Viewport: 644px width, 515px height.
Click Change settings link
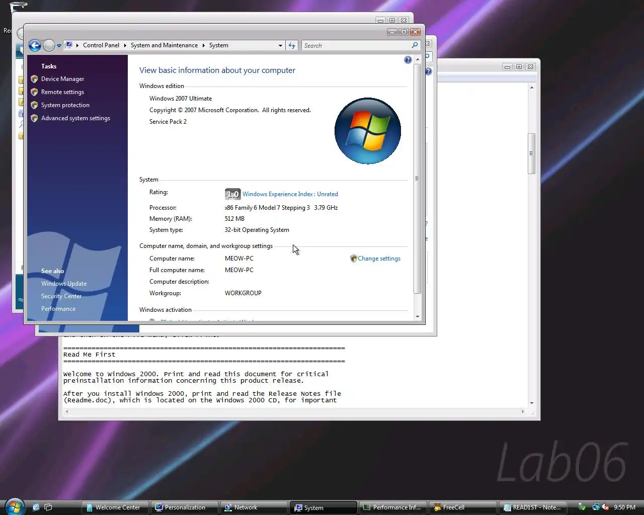pos(379,259)
